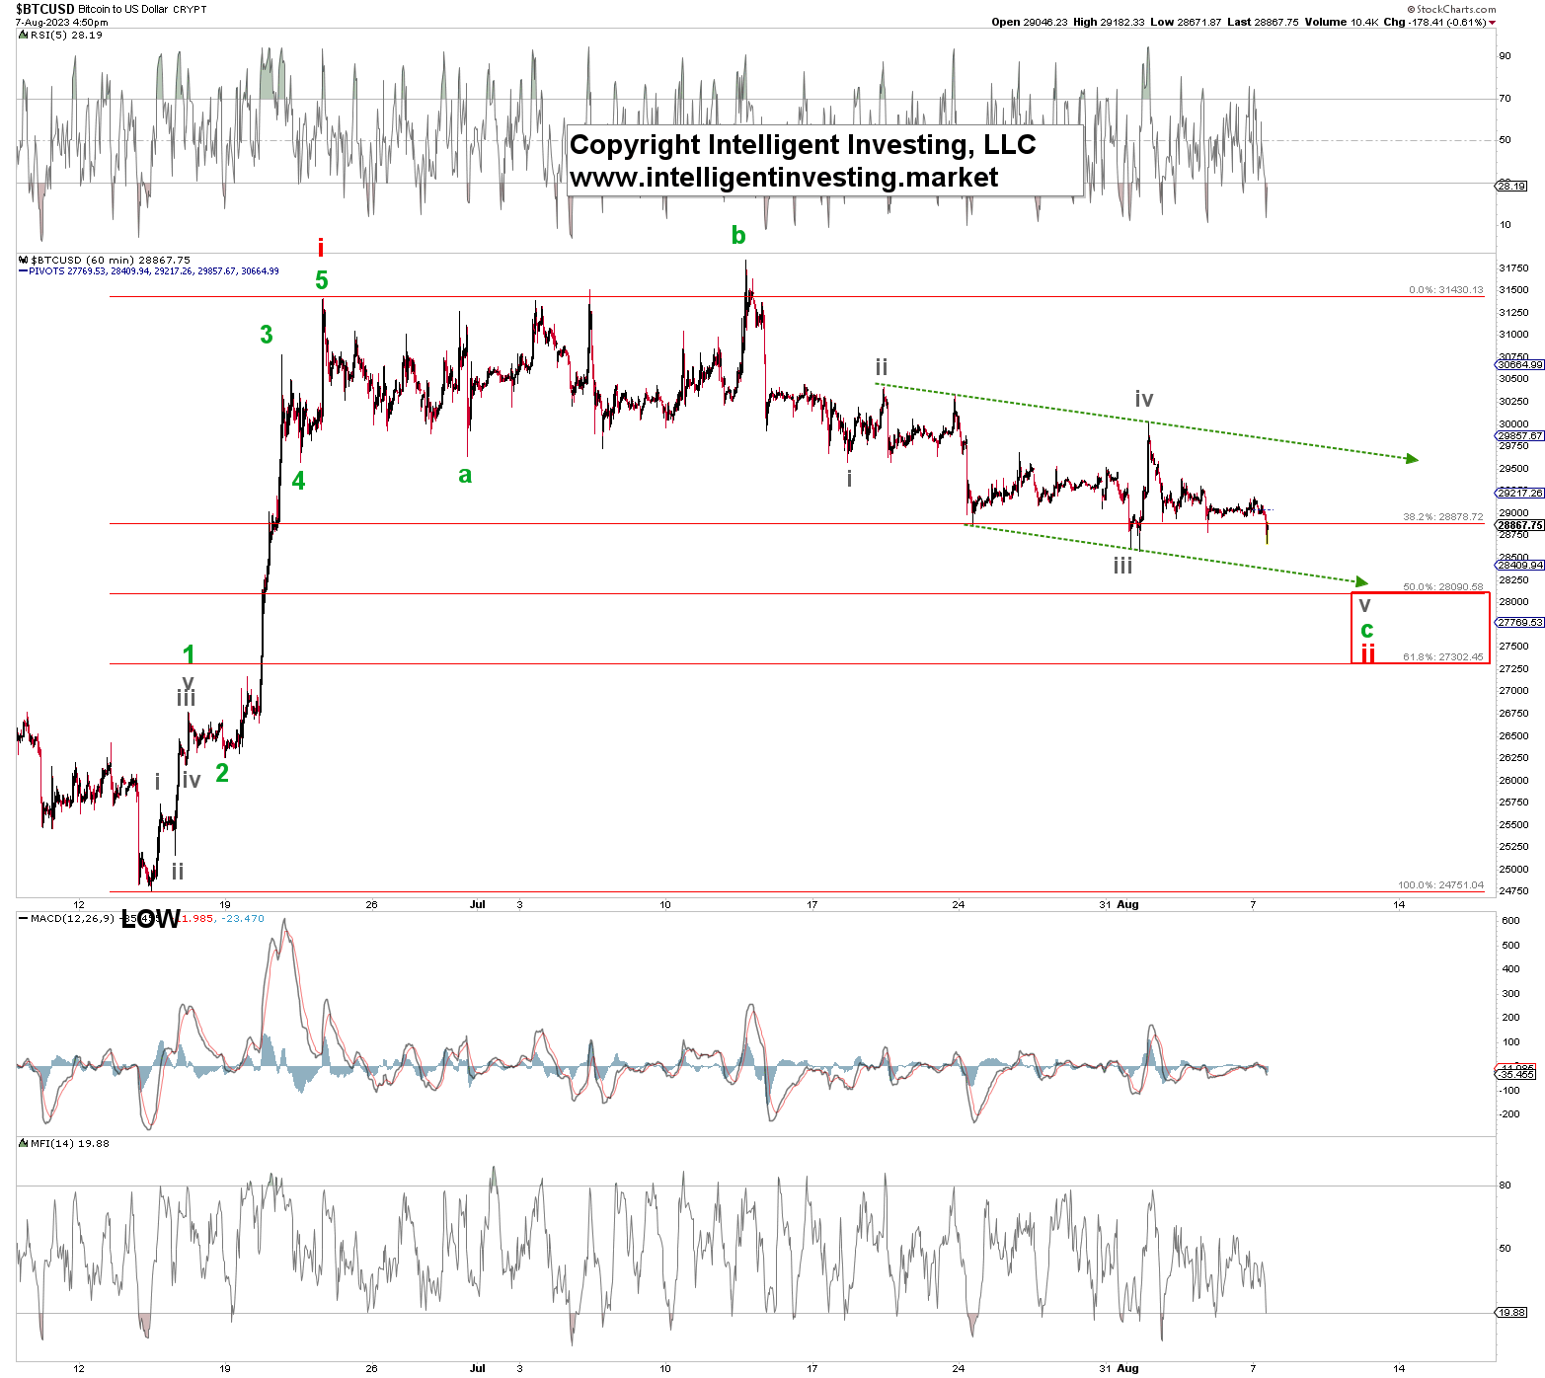Click the 'RSI(5) 28.19' indicator label
The width and height of the screenshot is (1545, 1378).
point(66,36)
